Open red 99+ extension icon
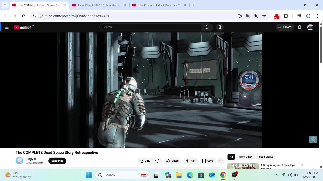This screenshot has height=181, width=323. [x=277, y=16]
